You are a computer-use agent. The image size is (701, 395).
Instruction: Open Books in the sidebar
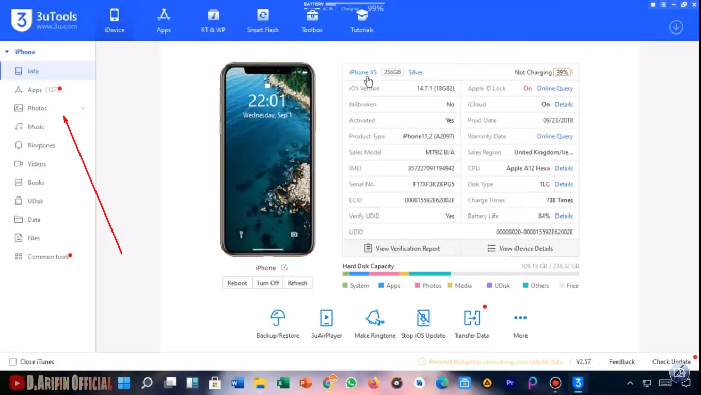pos(47,183)
